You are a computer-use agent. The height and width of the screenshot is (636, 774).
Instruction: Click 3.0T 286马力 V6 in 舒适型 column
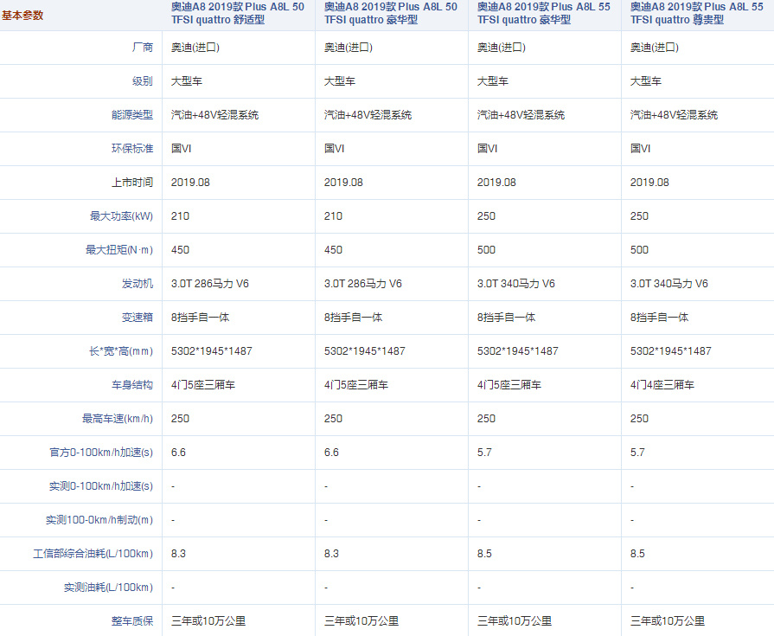click(x=210, y=284)
